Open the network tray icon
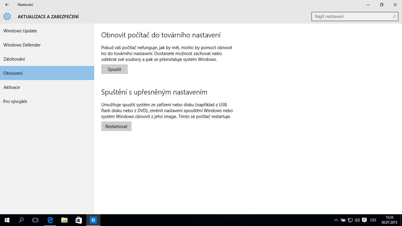This screenshot has width=402, height=226. click(x=350, y=220)
